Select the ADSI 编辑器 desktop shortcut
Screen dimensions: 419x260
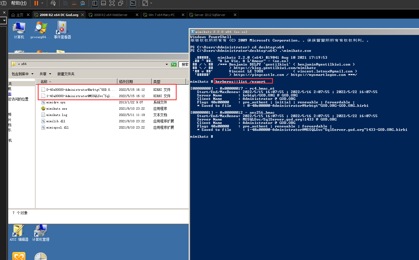[x=19, y=233]
